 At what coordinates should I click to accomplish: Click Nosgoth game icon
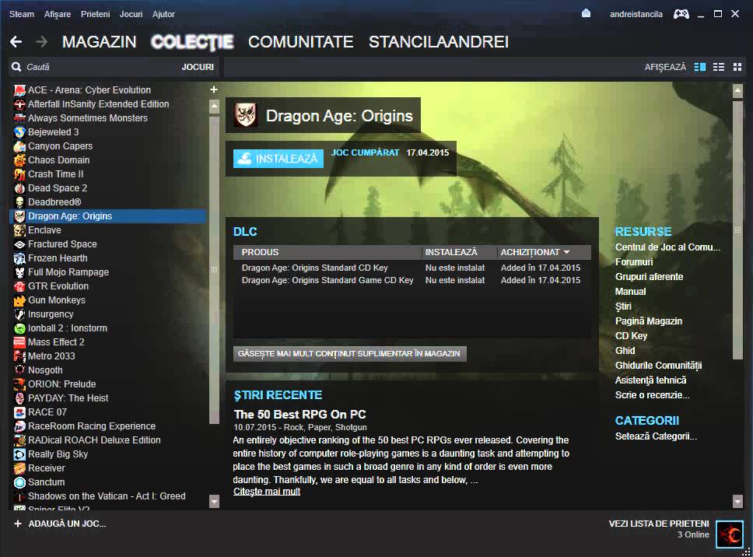[19, 370]
